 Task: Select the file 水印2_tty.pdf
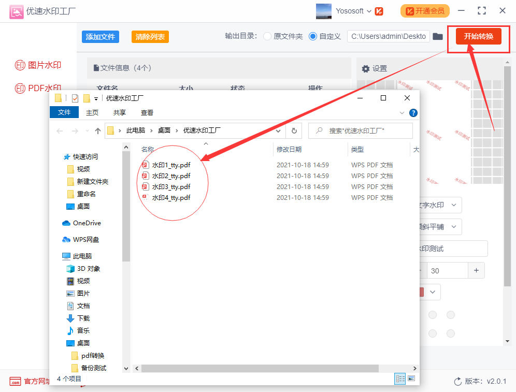coord(166,176)
